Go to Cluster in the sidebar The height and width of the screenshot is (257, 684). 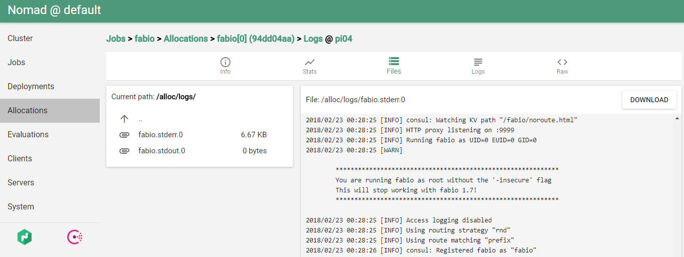[x=50, y=39]
